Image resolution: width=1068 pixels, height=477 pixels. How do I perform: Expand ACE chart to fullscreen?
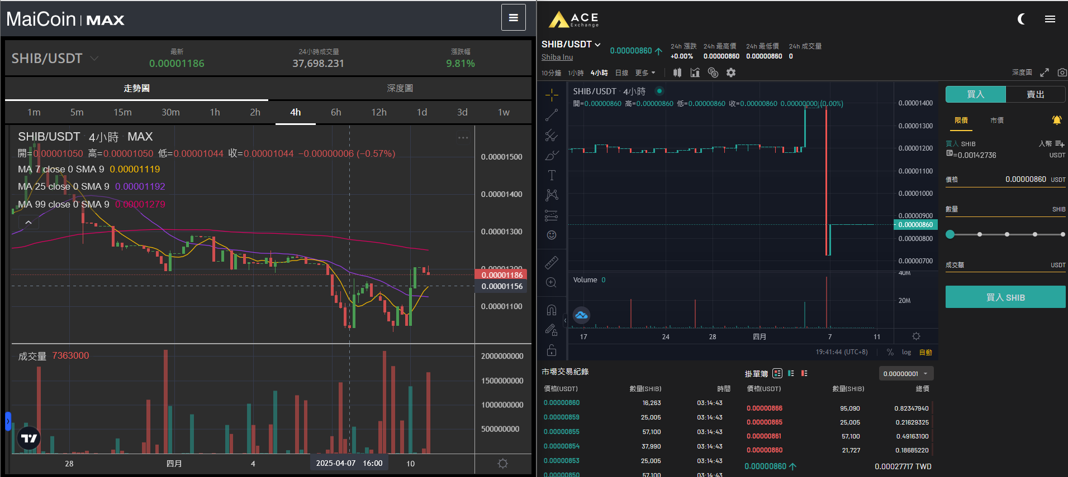click(x=1044, y=73)
